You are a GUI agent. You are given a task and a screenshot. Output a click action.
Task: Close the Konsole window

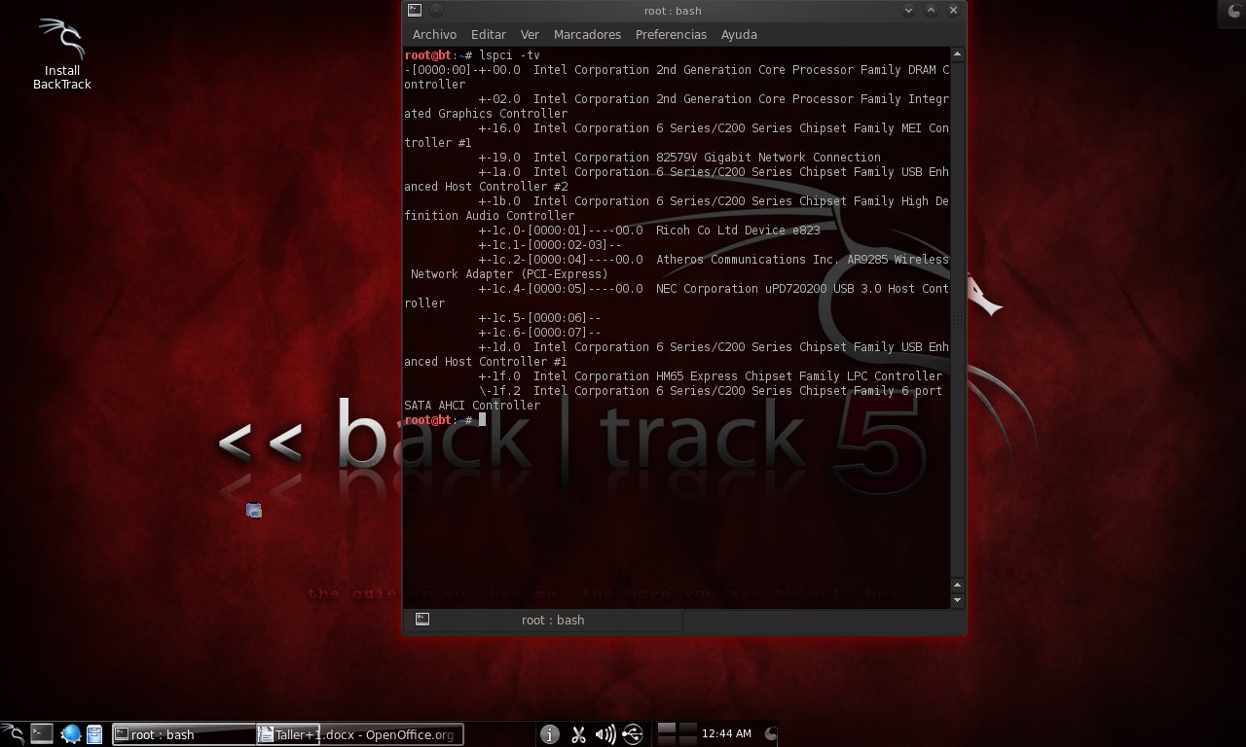[x=954, y=10]
